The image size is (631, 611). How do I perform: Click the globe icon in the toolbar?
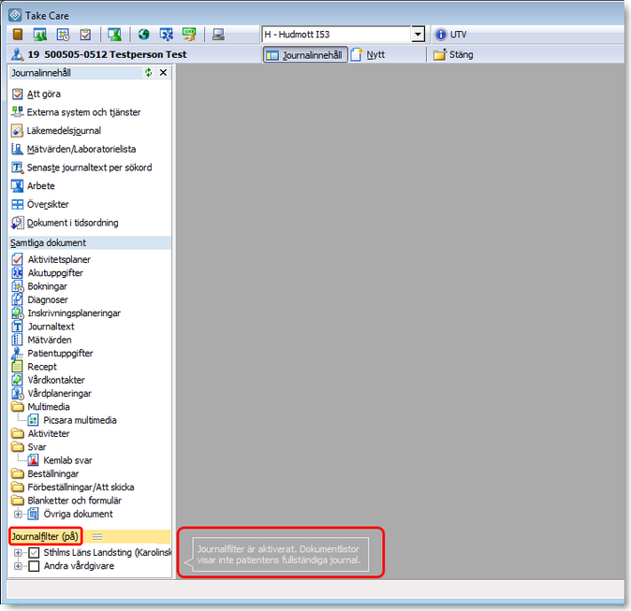pyautogui.click(x=143, y=35)
